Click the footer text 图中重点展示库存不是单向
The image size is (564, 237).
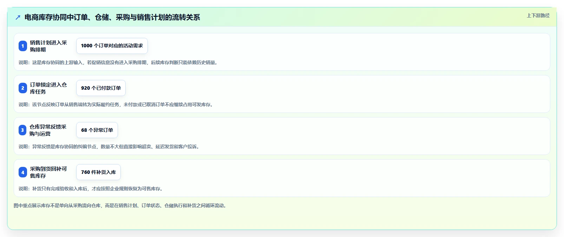click(x=121, y=205)
